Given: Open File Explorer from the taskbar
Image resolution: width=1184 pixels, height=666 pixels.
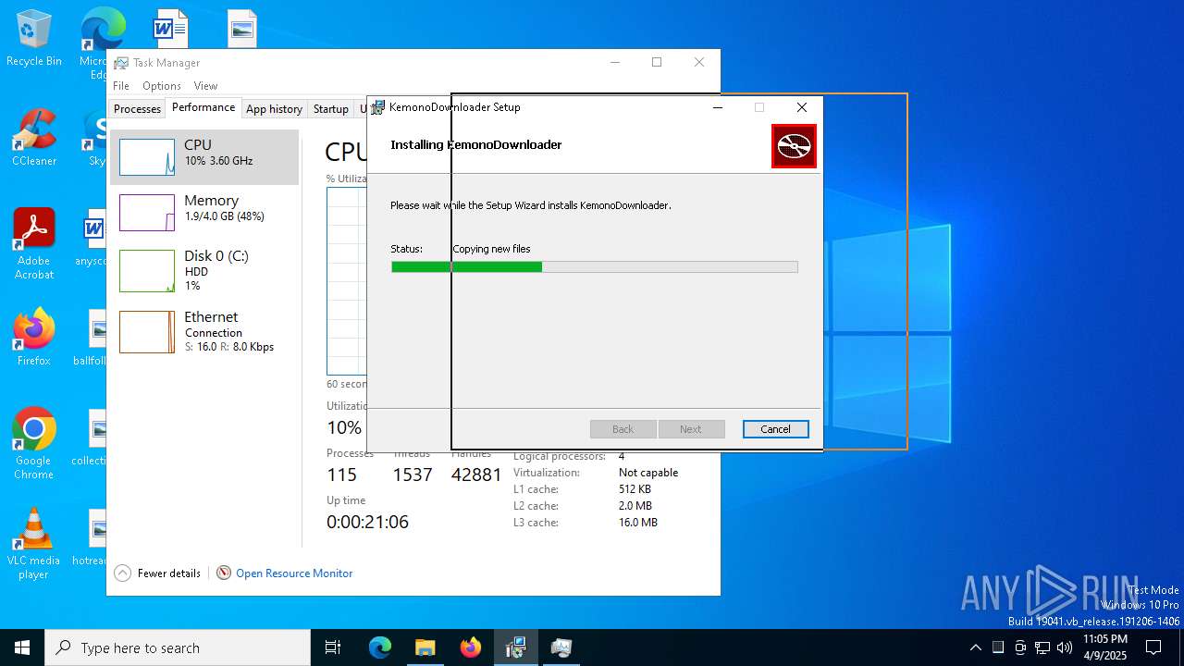Looking at the screenshot, I should (425, 647).
